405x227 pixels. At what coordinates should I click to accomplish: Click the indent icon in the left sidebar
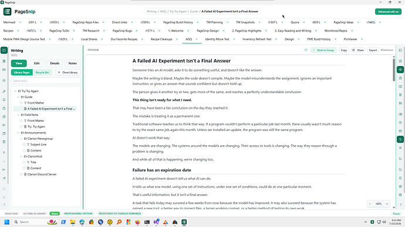[x=4, y=178]
